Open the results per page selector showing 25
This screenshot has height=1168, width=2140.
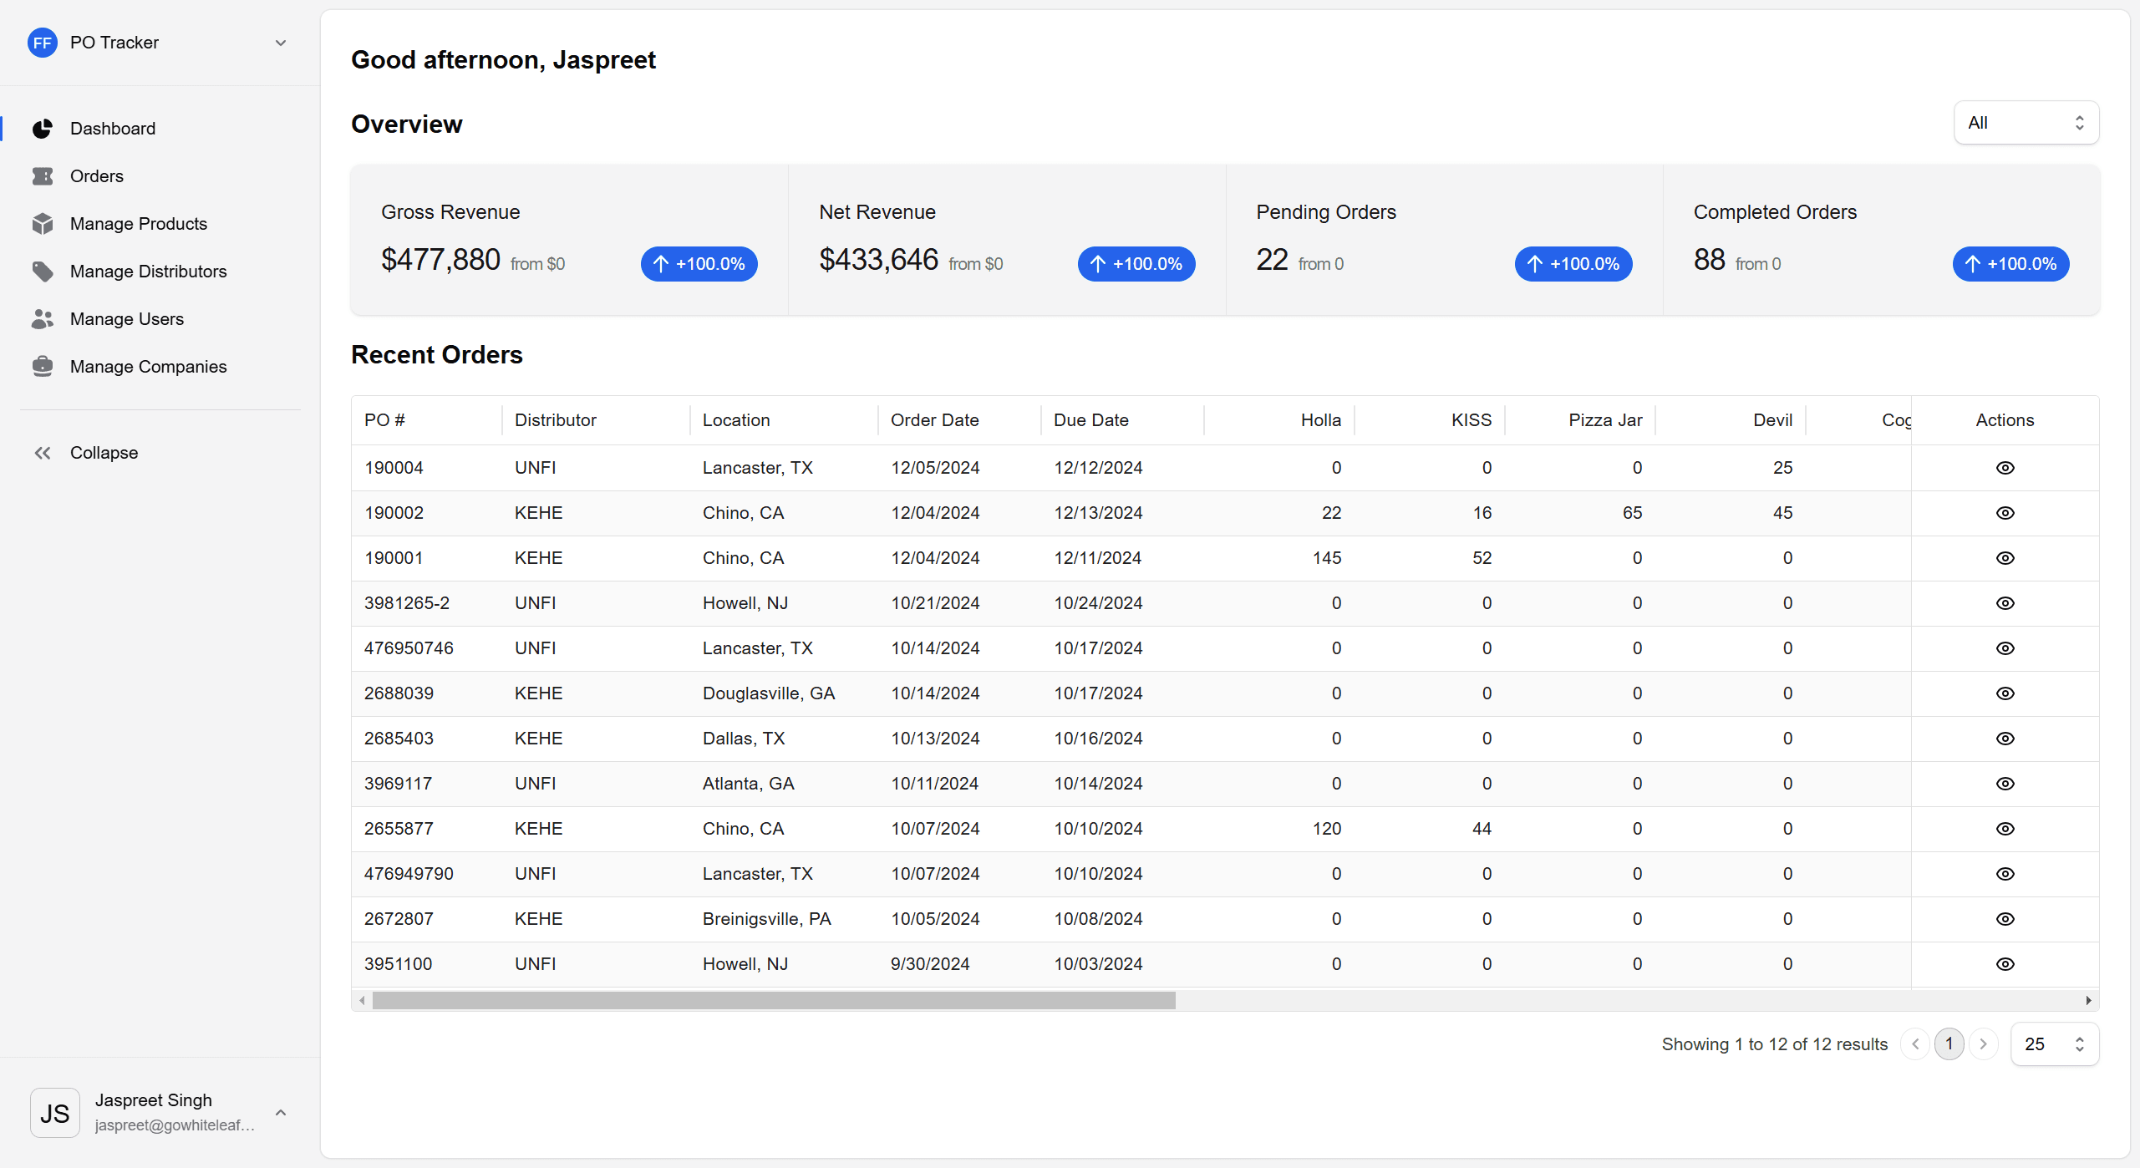point(2054,1044)
